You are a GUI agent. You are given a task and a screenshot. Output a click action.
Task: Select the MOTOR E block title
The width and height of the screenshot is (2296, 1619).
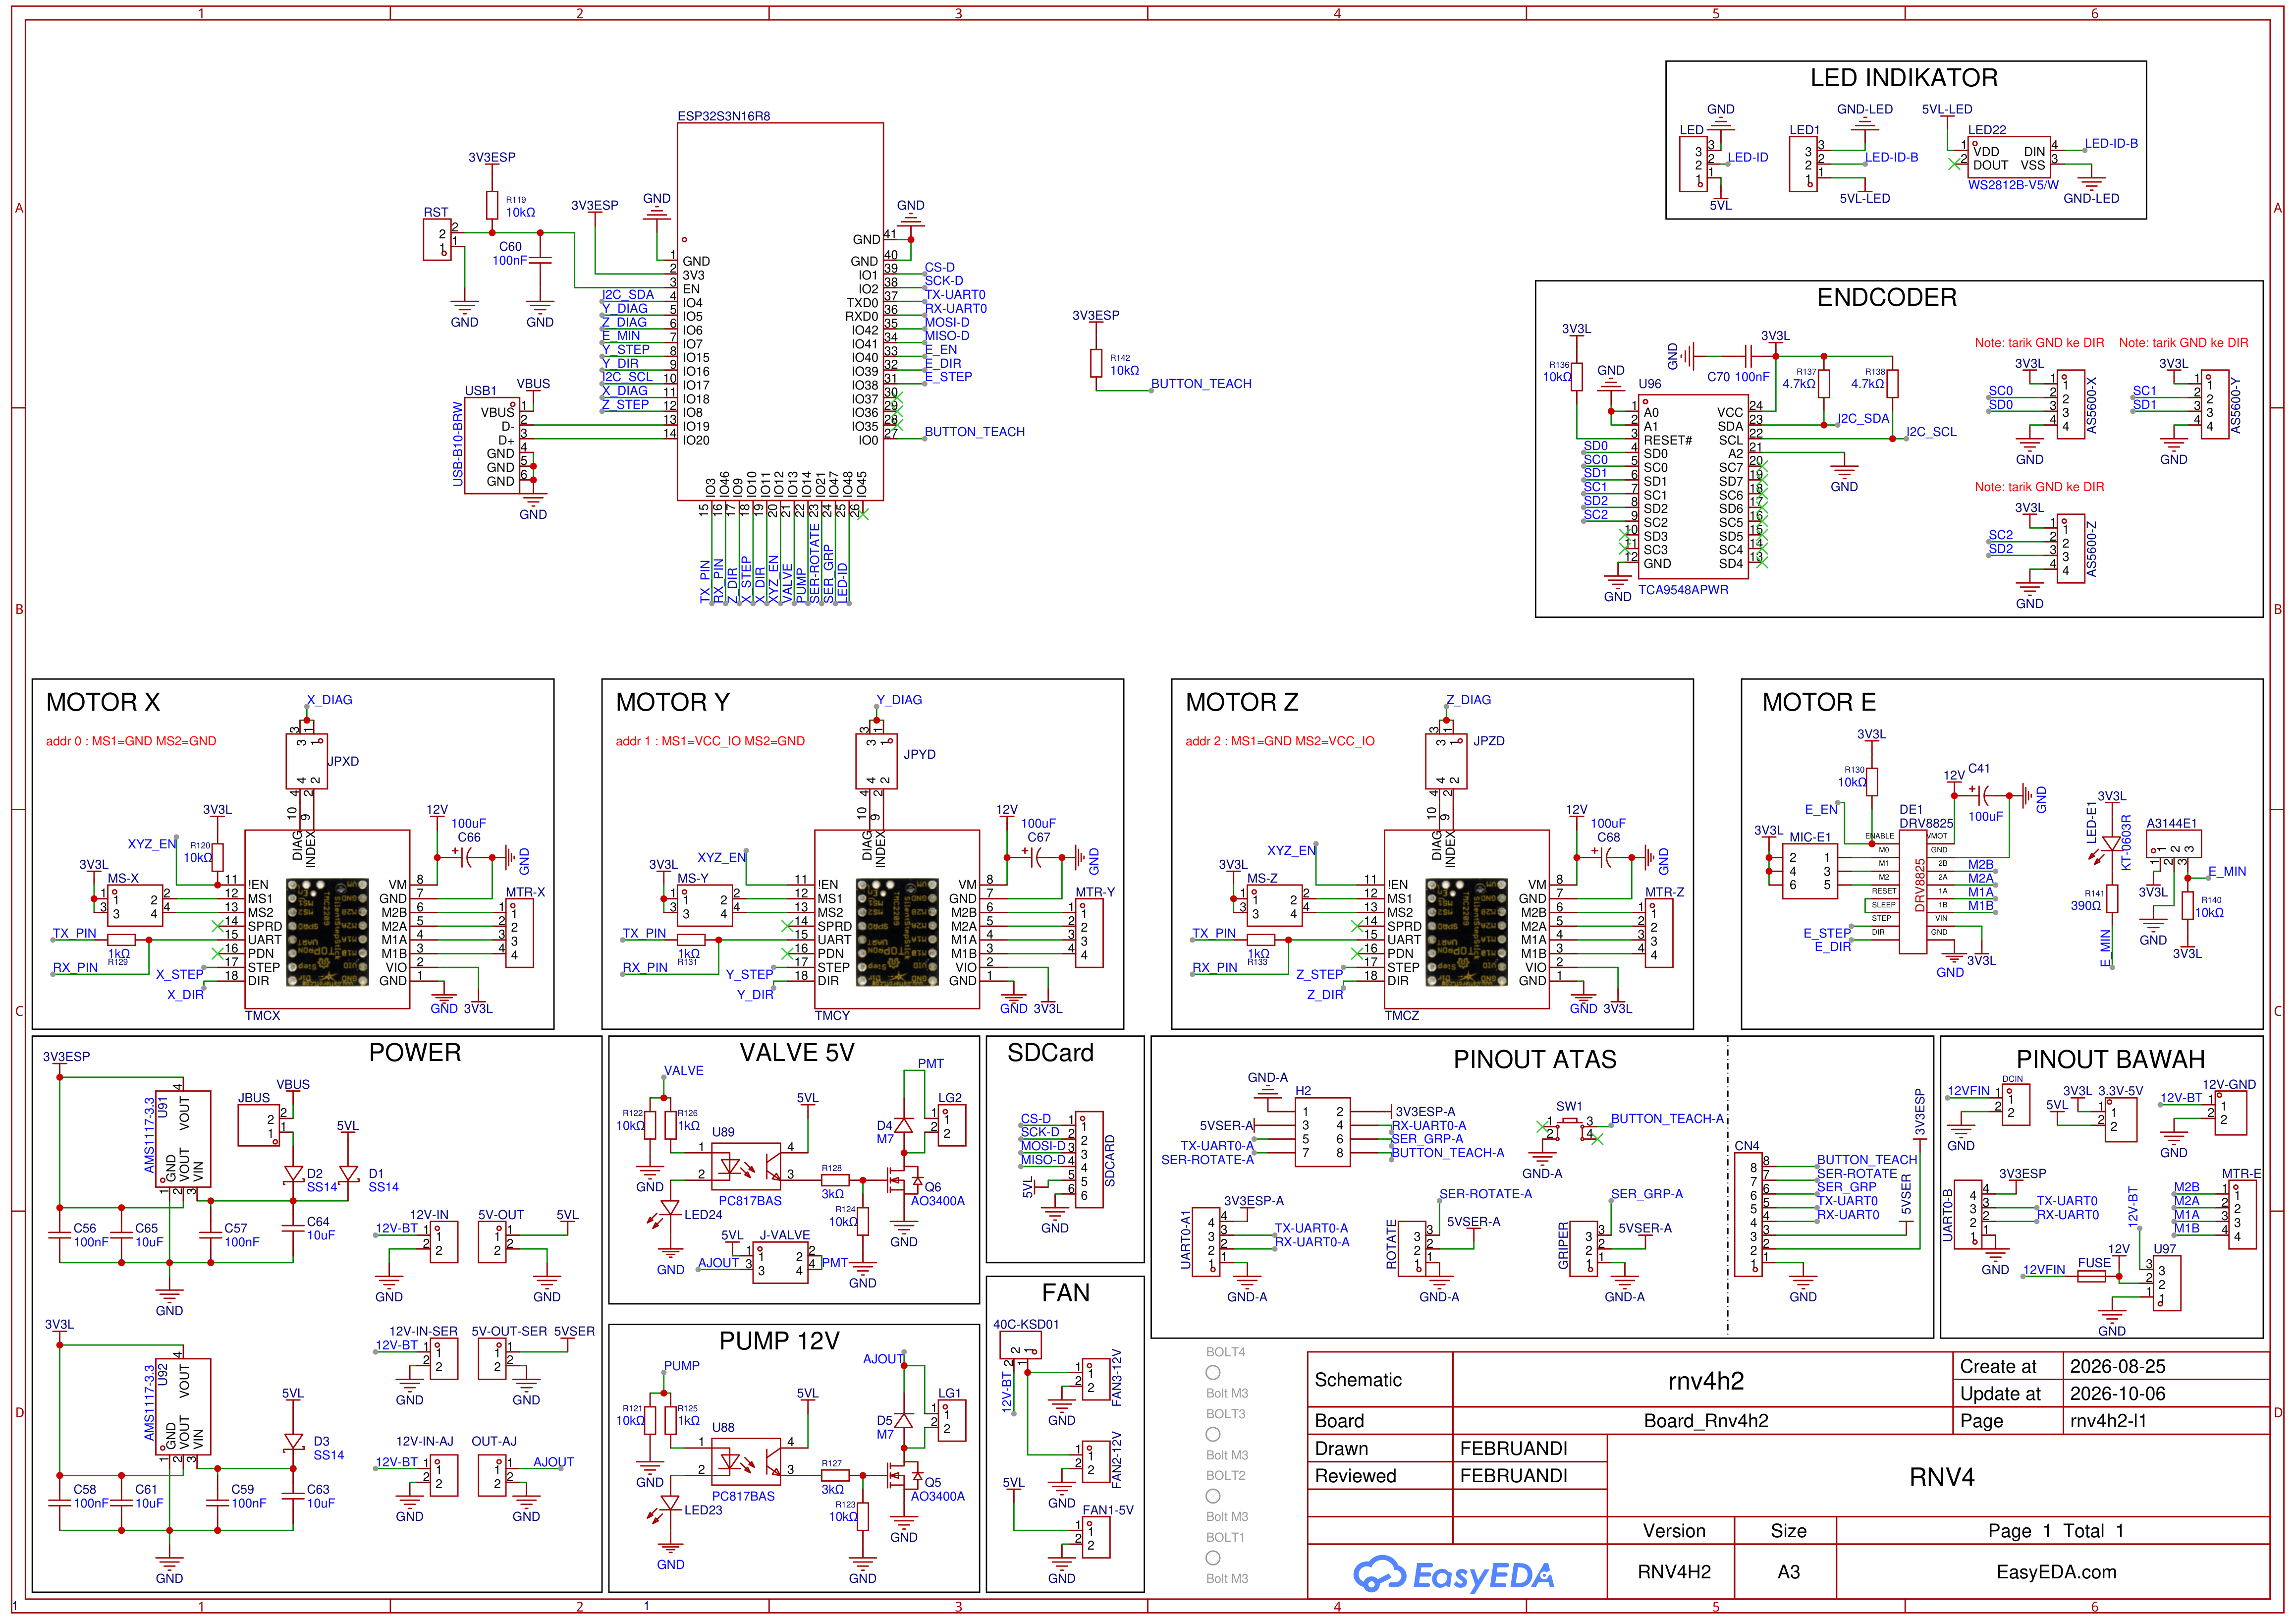[1819, 702]
